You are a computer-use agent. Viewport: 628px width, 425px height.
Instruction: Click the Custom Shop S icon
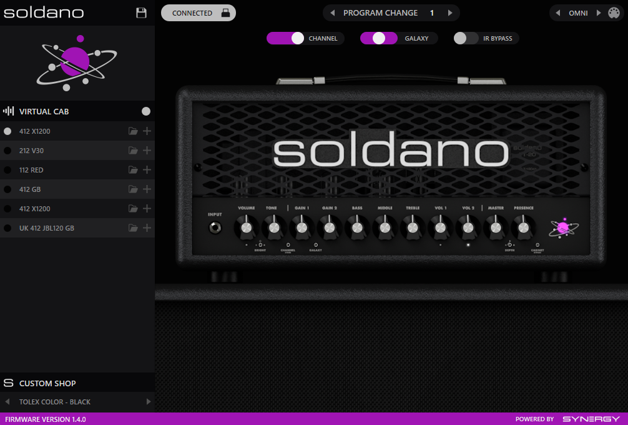pyautogui.click(x=8, y=382)
